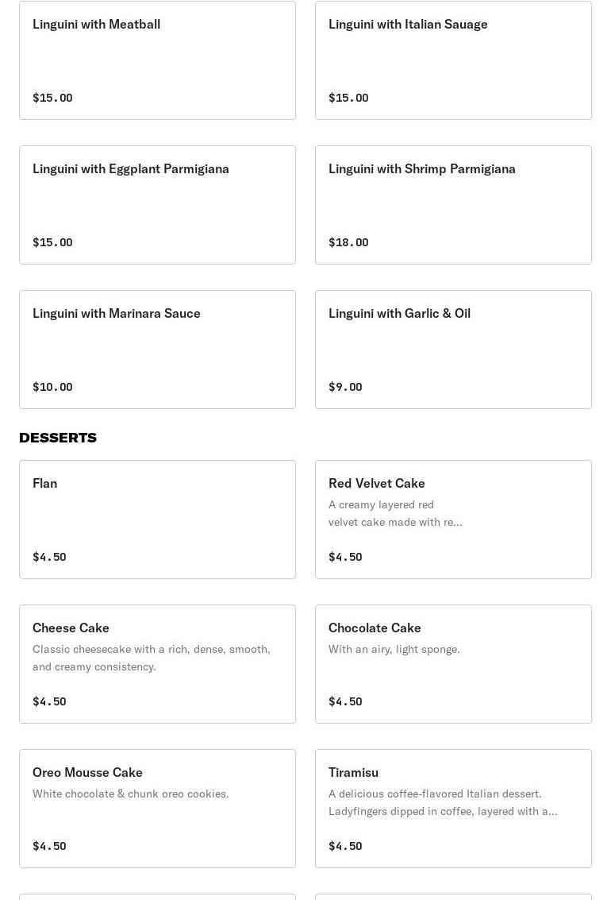Click the Chocolate Cake airy sponge description
The image size is (611, 900).
coord(394,649)
